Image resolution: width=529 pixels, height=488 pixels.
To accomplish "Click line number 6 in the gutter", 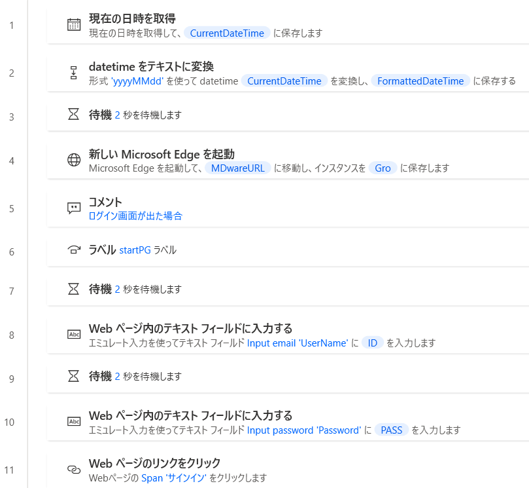I will [12, 252].
